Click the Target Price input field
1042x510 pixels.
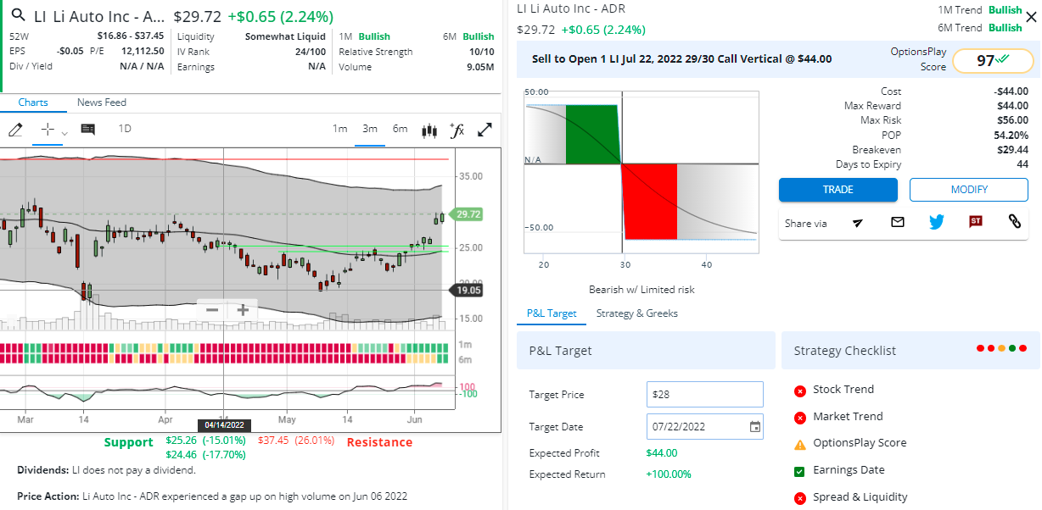point(705,395)
